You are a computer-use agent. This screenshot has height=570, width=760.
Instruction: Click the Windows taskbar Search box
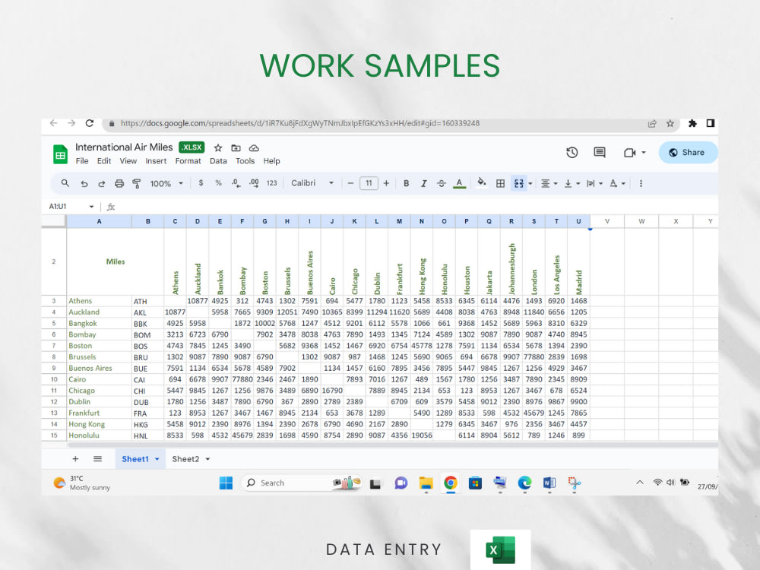[302, 483]
